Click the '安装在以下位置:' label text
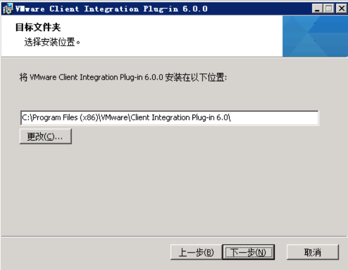The width and height of the screenshot is (348, 270). [x=196, y=77]
